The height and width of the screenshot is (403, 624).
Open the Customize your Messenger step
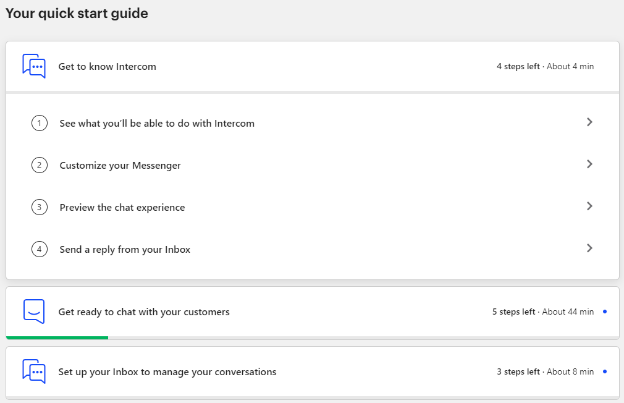pyautogui.click(x=313, y=165)
